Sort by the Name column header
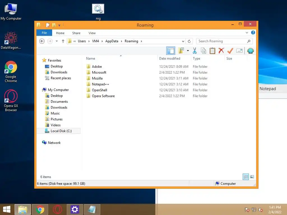 [x=91, y=59]
